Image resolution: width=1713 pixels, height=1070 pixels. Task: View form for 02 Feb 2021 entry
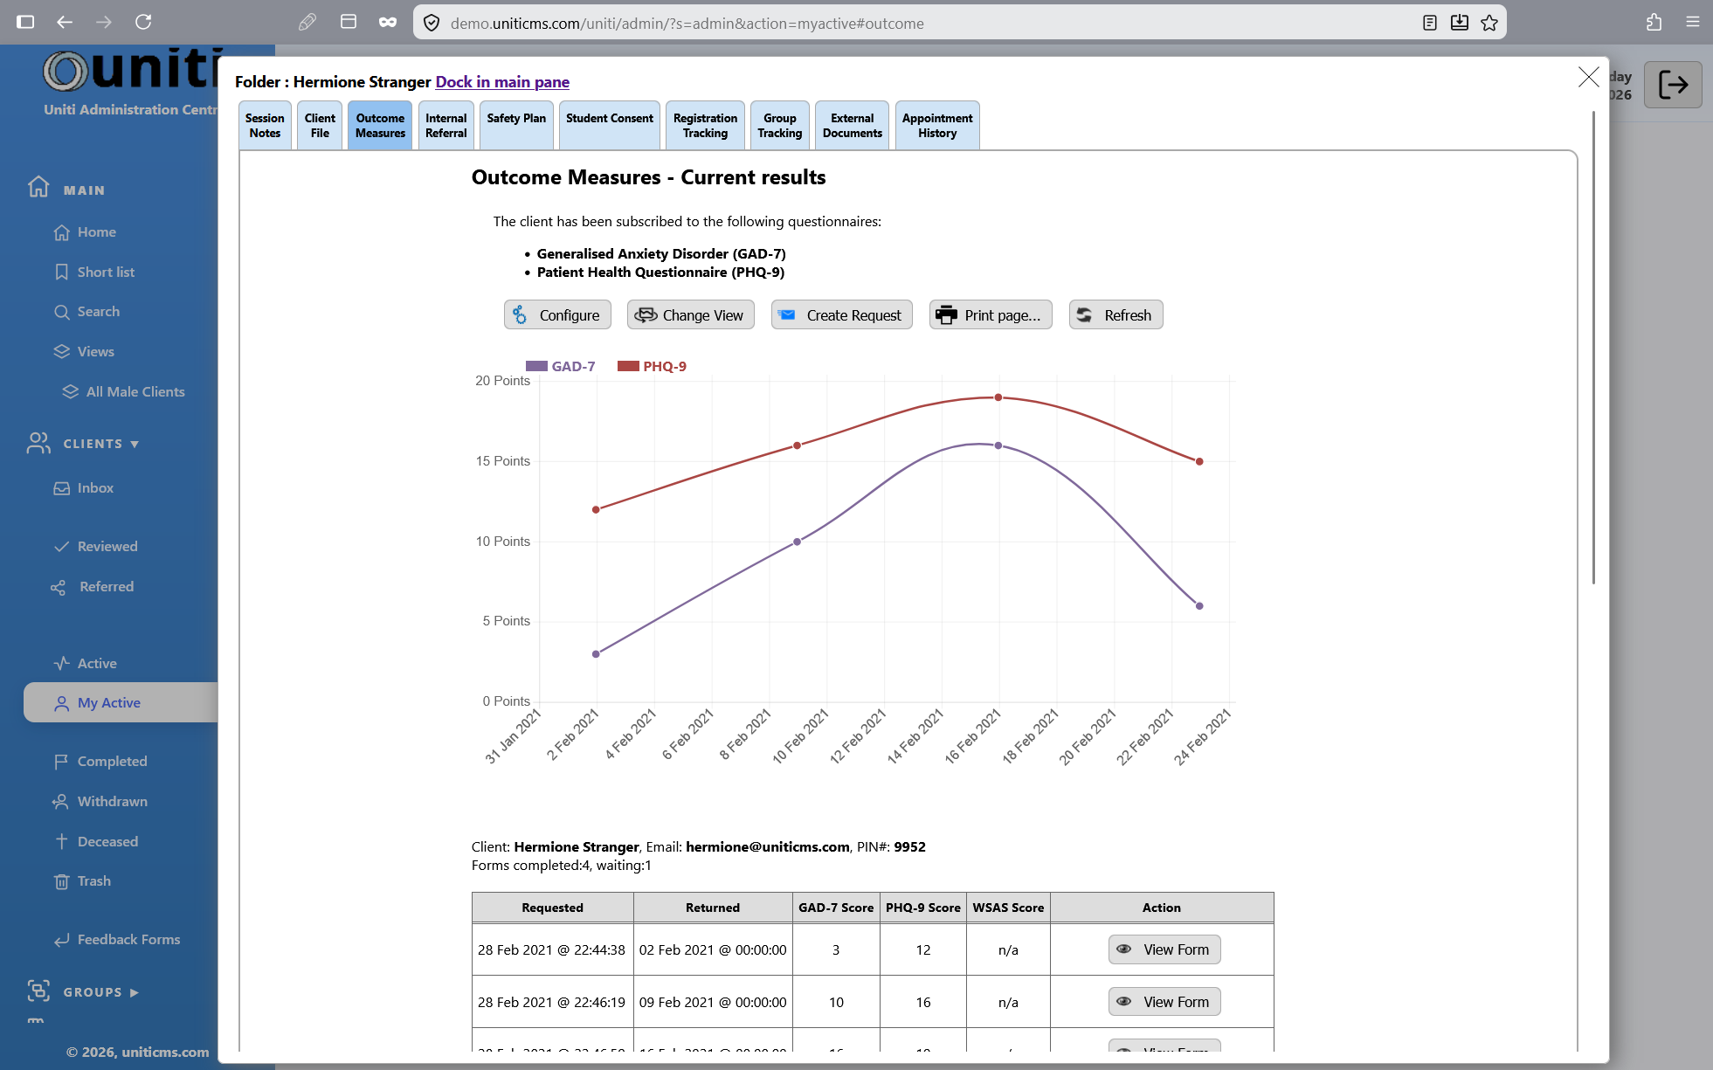[x=1164, y=949]
